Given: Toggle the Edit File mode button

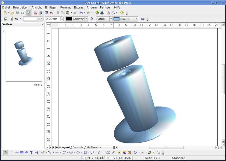Looking at the screenshot, I should pos(29,13).
